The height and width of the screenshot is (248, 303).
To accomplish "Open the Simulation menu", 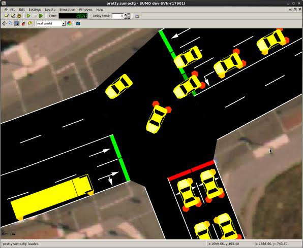I will 67,10.
